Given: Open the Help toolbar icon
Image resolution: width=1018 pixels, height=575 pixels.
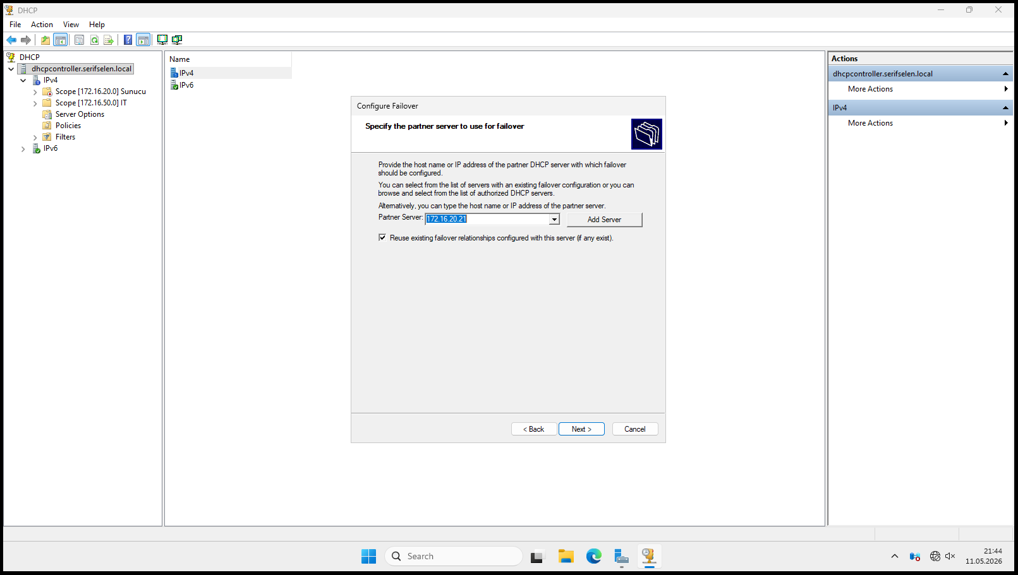Looking at the screenshot, I should tap(128, 40).
